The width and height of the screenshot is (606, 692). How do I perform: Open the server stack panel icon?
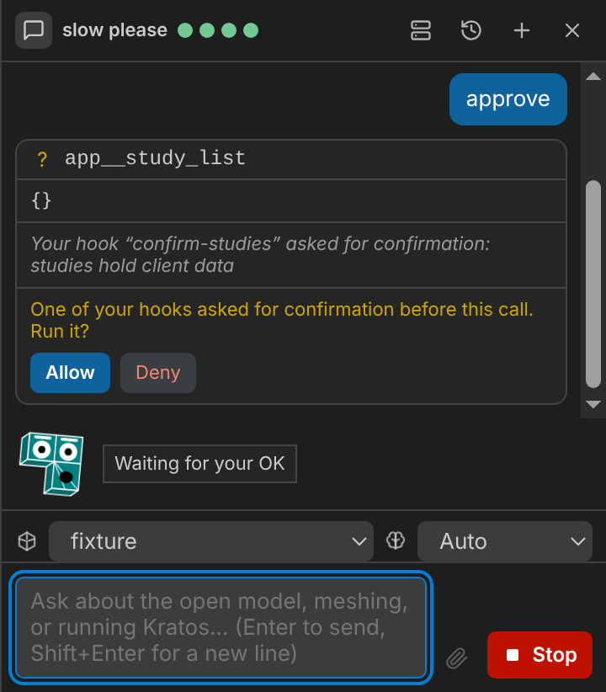click(x=421, y=30)
